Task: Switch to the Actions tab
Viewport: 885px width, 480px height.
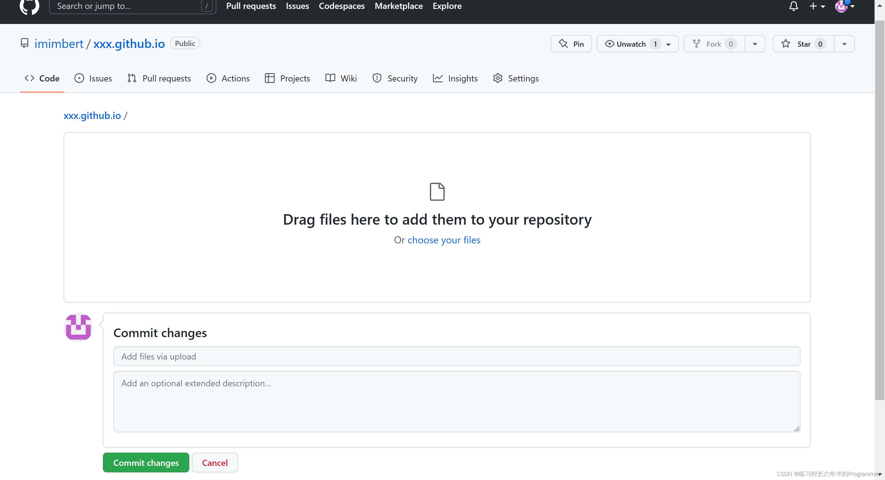Action: 228,78
